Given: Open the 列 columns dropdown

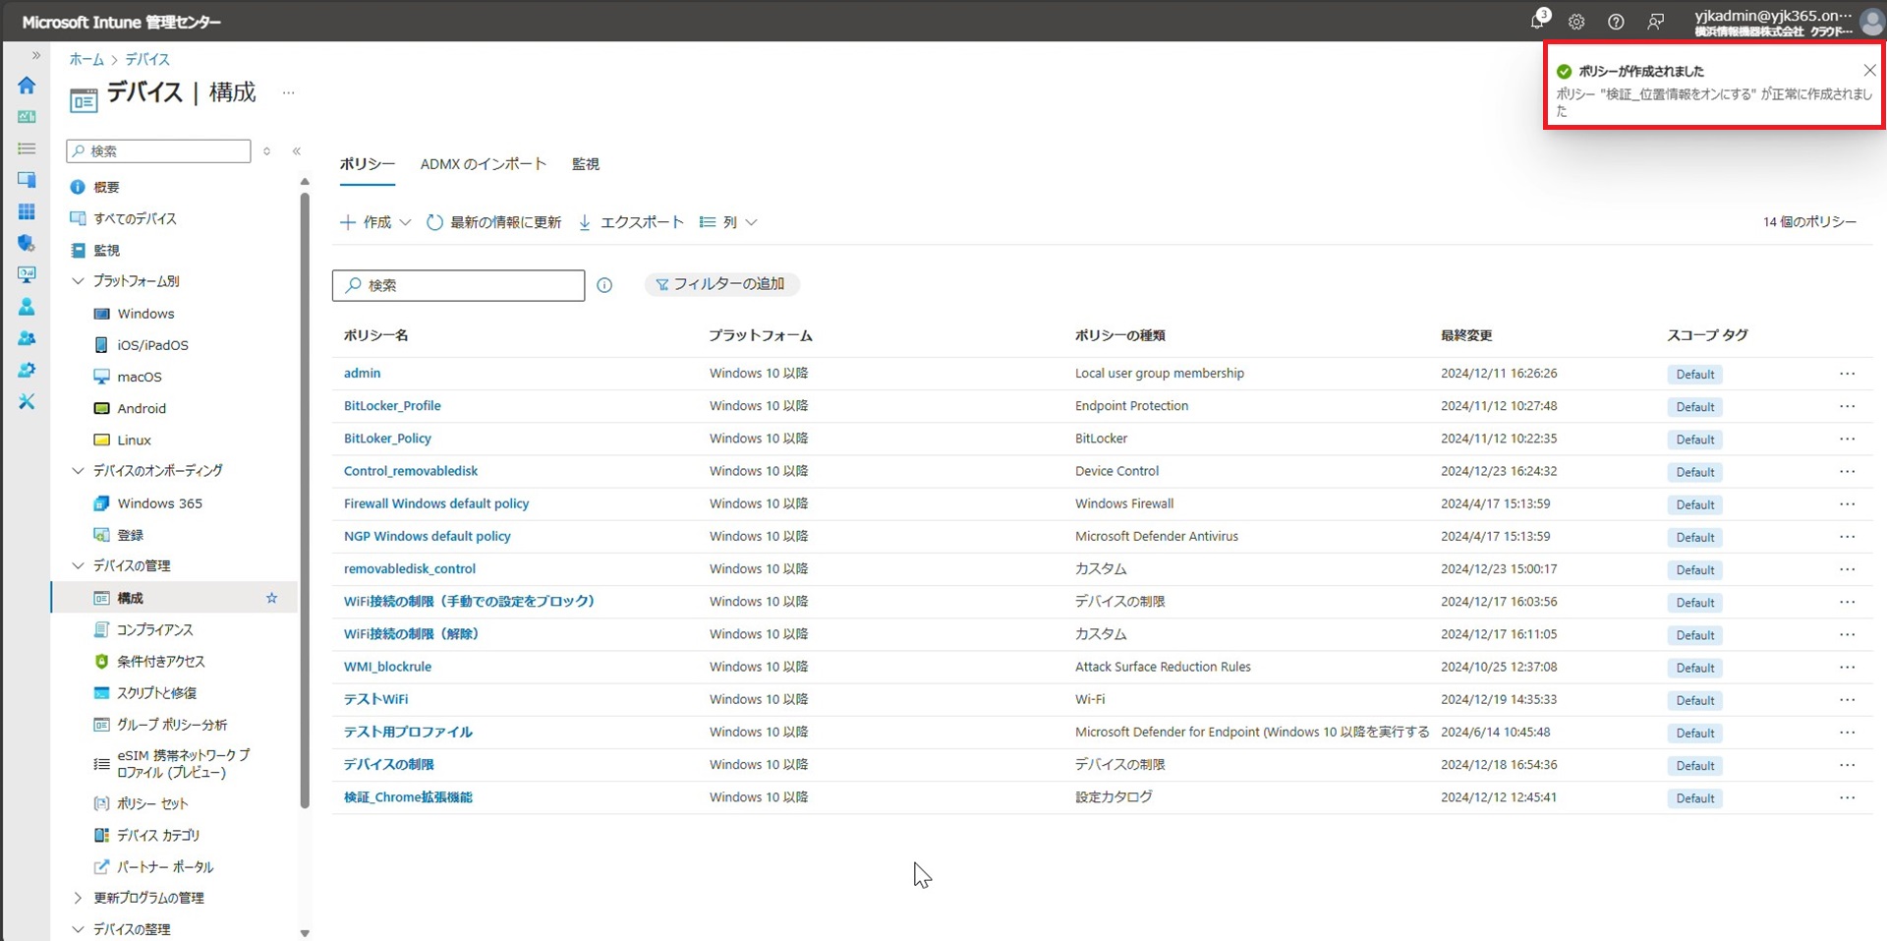Looking at the screenshot, I should point(728,222).
